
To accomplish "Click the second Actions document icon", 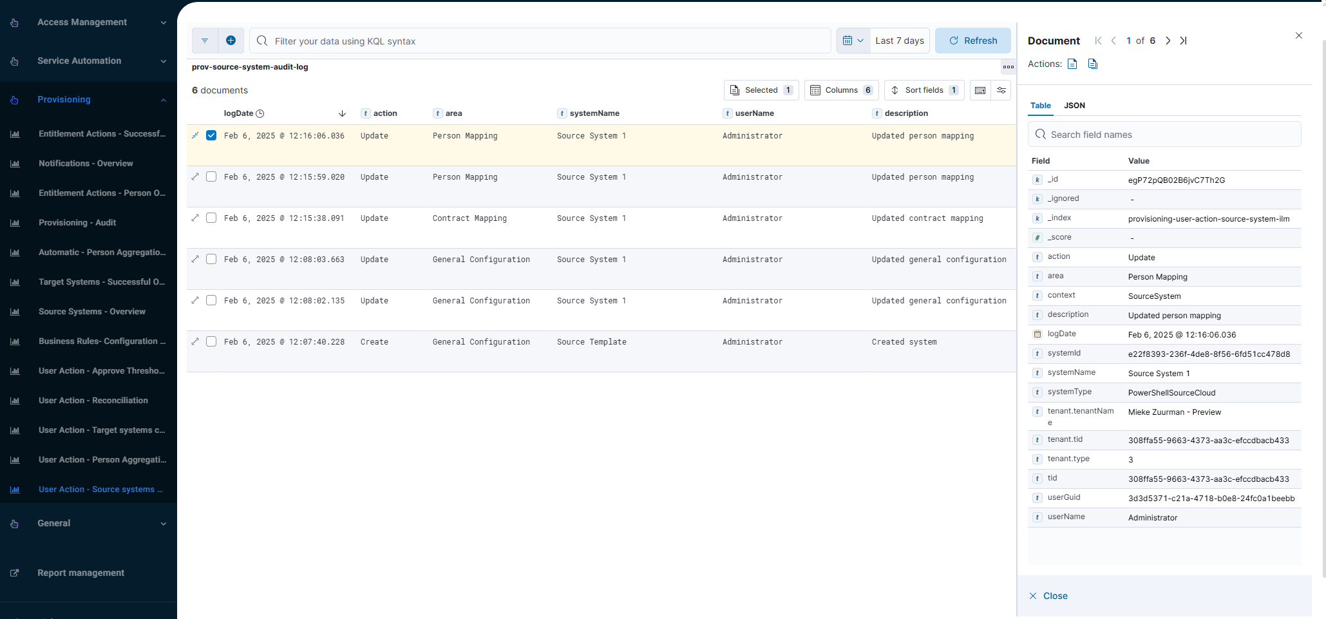I will (1093, 64).
